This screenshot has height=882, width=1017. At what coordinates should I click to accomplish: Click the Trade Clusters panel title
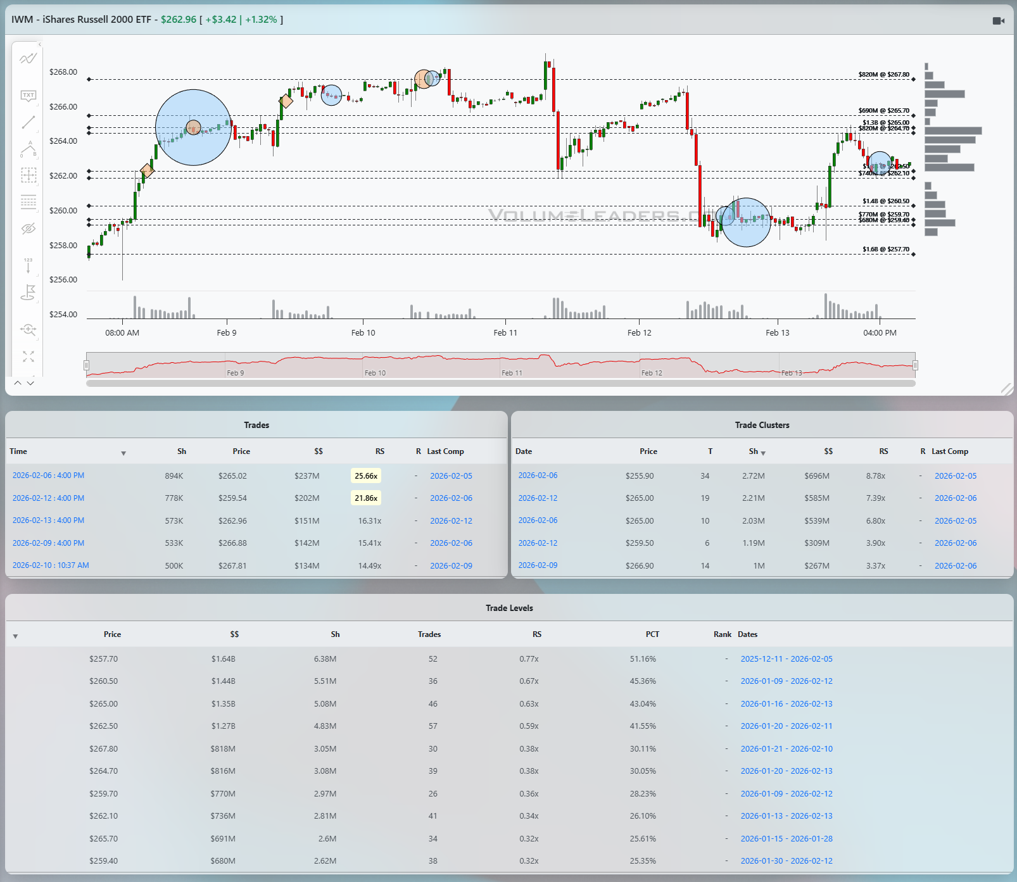762,425
